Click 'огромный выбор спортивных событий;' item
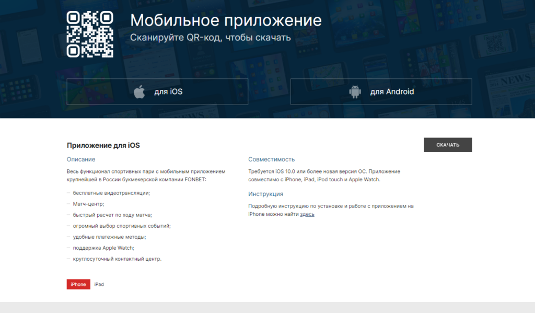Viewport: 535px width, 313px height. click(122, 226)
